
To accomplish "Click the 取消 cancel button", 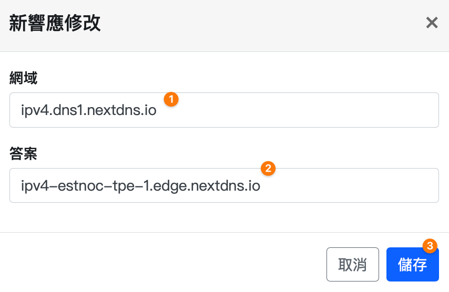I will [352, 265].
